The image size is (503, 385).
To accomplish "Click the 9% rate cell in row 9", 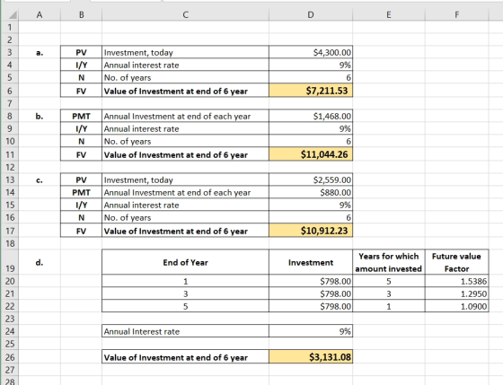I will 311,128.
